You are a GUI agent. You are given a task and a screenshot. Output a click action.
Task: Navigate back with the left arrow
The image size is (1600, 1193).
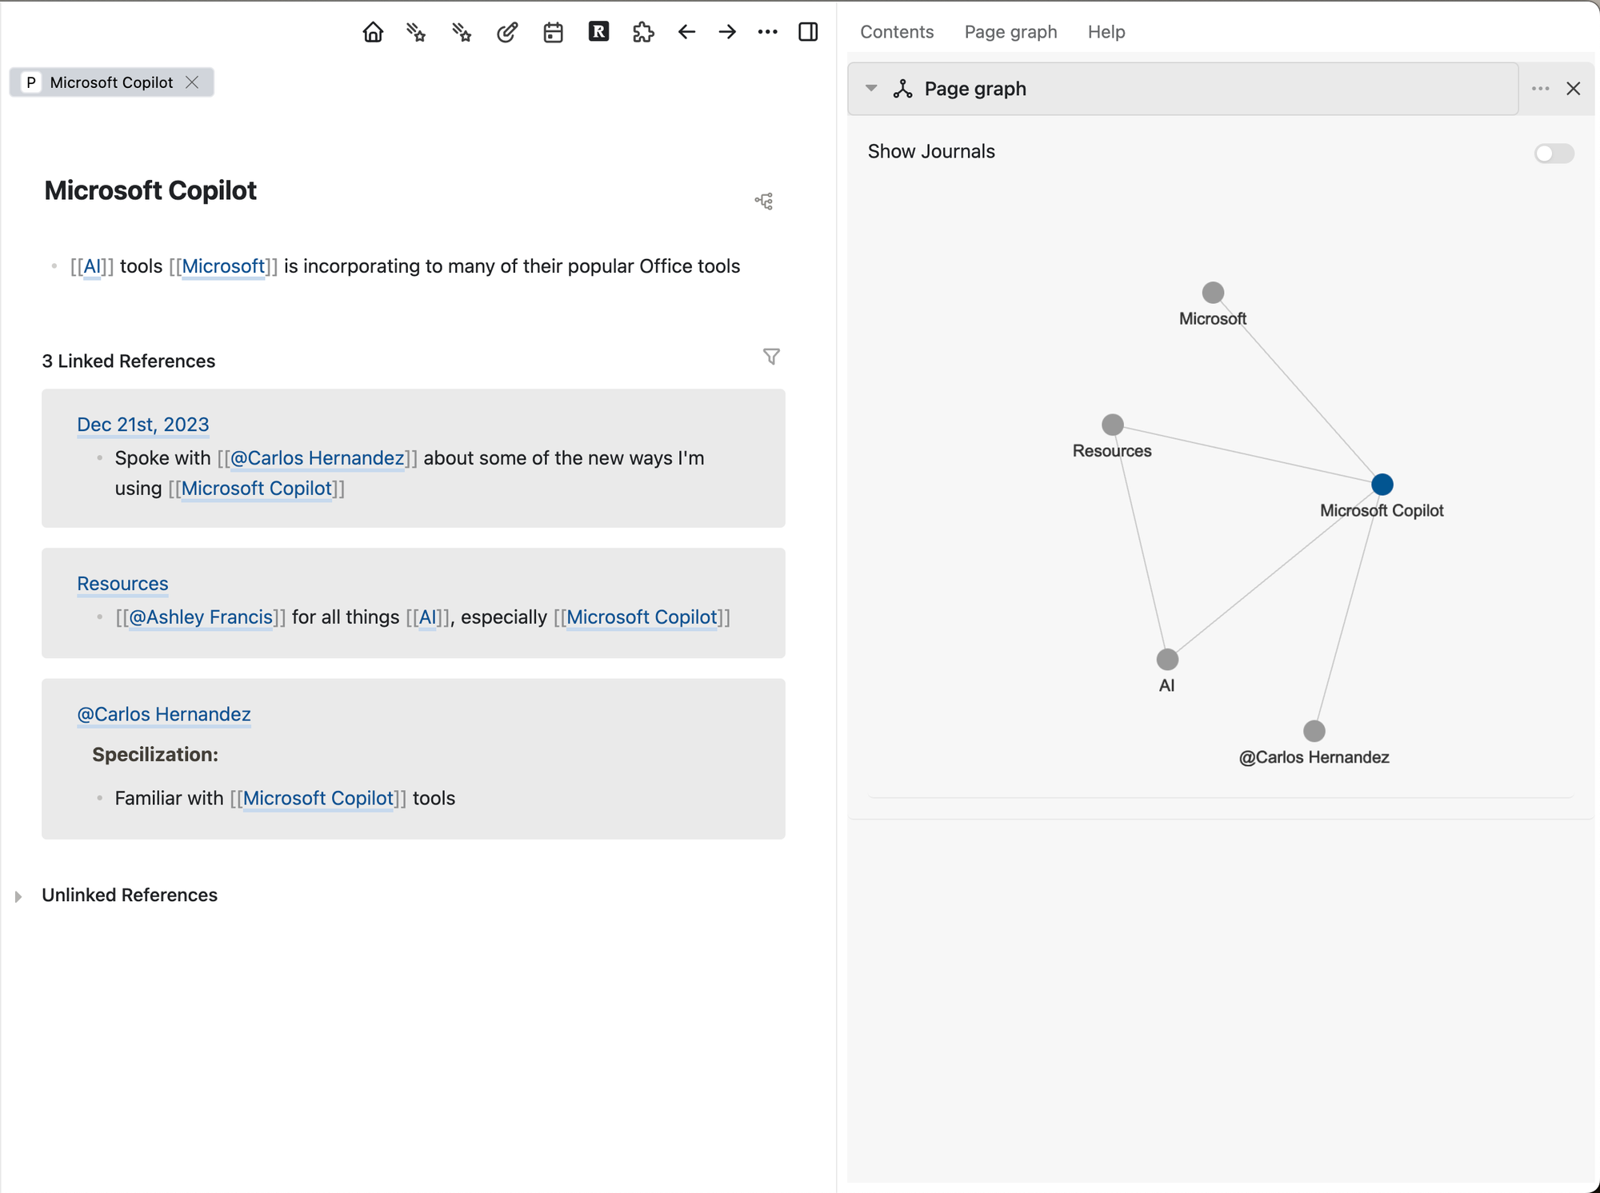(x=686, y=32)
